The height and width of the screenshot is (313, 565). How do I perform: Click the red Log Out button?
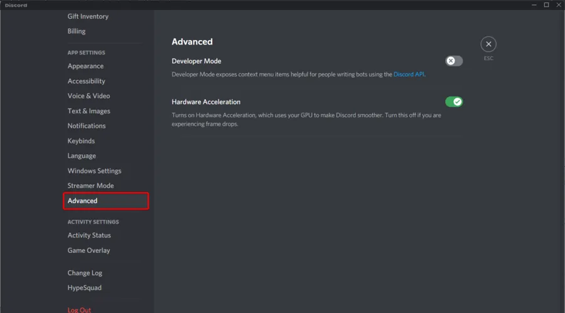[79, 309]
